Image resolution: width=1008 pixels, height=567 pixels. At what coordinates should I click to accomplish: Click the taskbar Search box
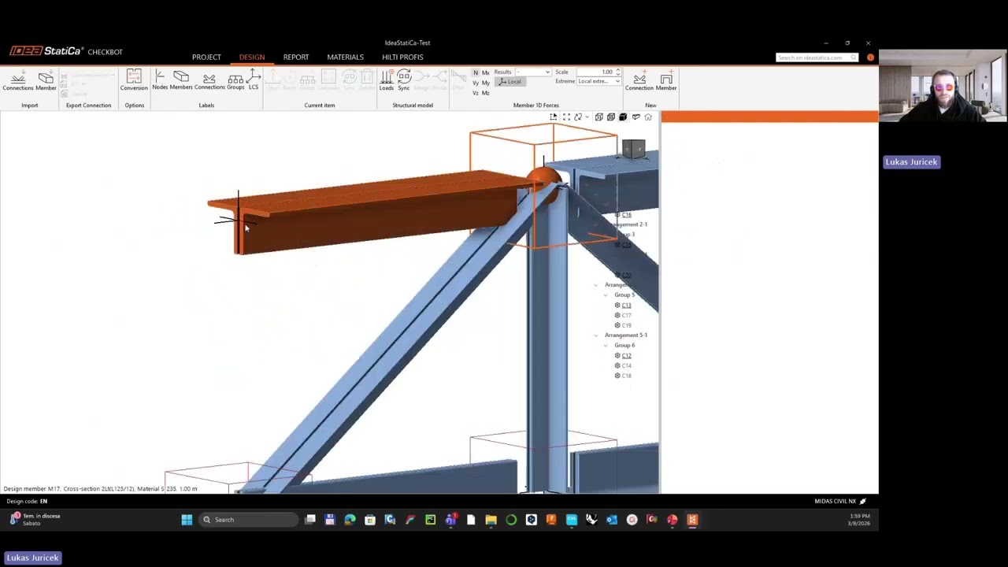[249, 520]
